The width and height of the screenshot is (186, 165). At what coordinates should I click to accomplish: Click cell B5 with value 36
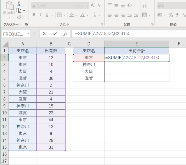51,78
